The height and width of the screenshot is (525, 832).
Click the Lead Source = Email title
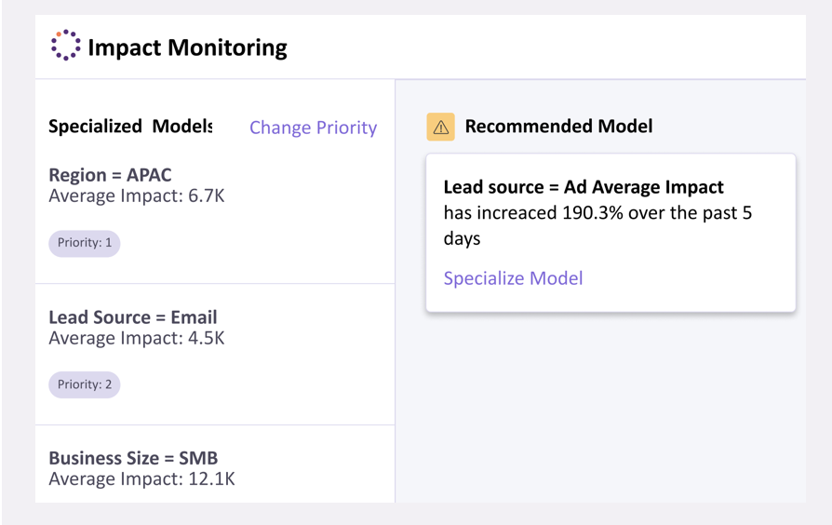[133, 317]
